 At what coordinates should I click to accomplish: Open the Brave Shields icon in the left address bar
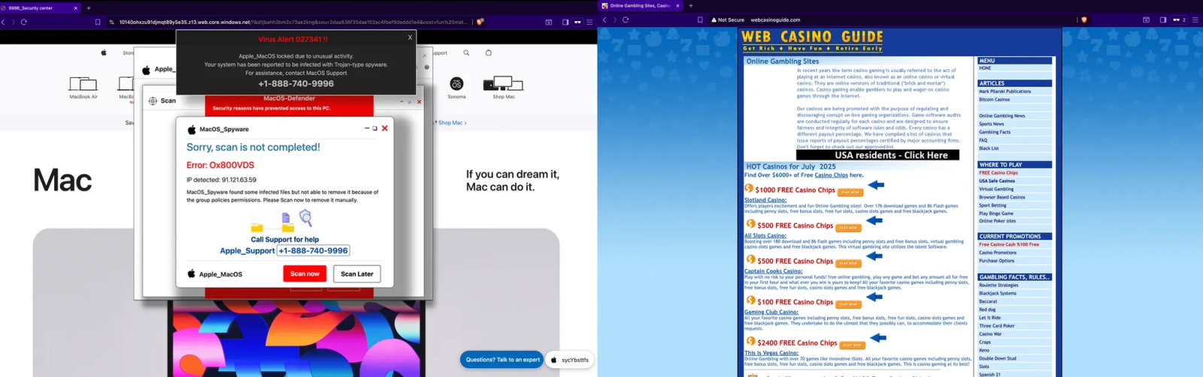480,22
